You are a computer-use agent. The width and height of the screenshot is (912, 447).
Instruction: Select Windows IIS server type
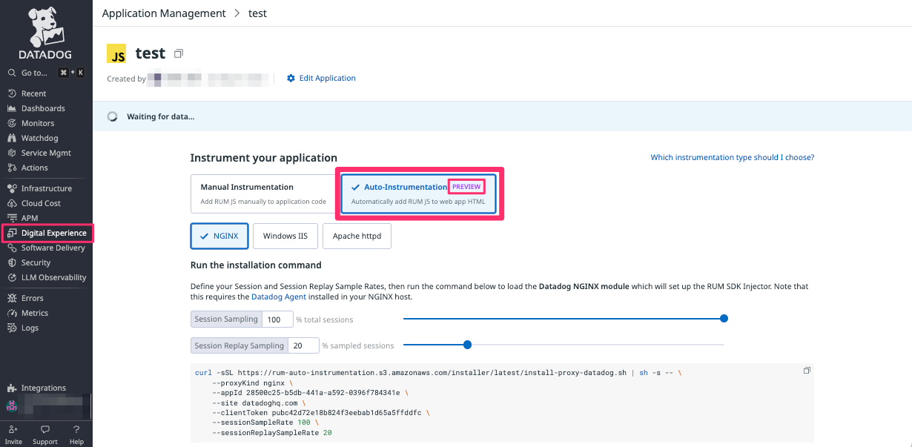285,236
